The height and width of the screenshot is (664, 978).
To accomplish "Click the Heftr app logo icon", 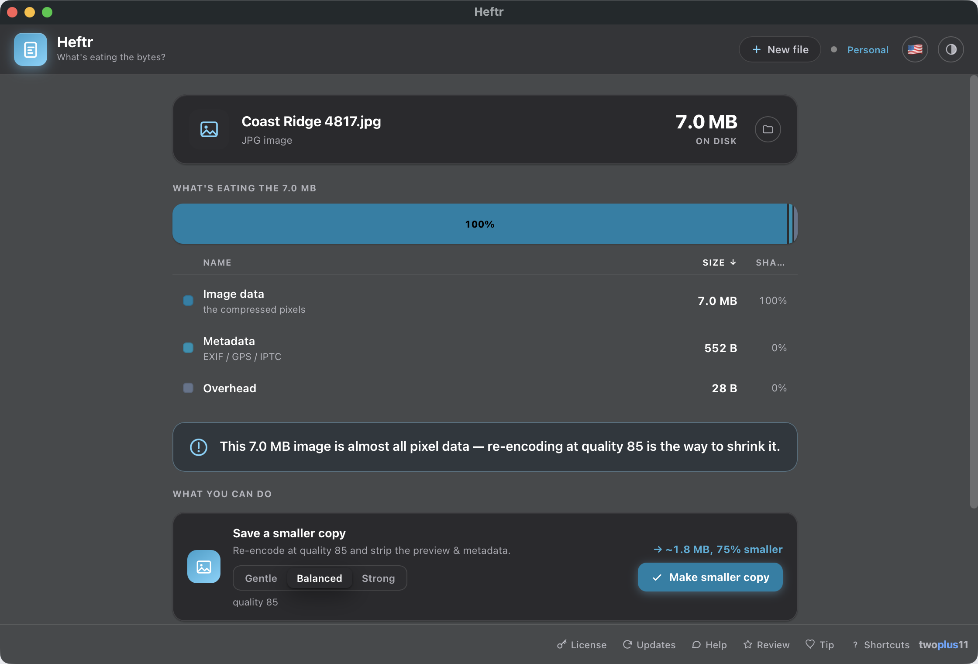I will 30,49.
